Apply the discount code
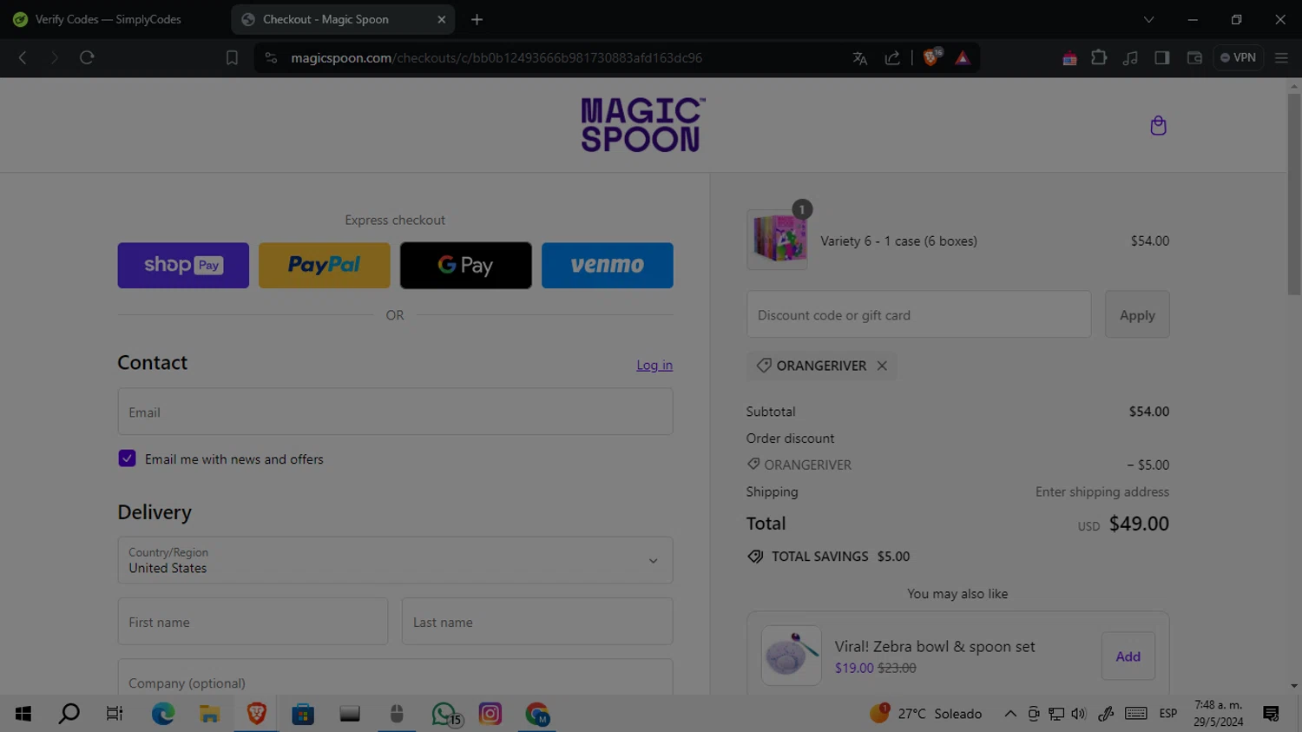Image resolution: width=1302 pixels, height=732 pixels. [1137, 314]
